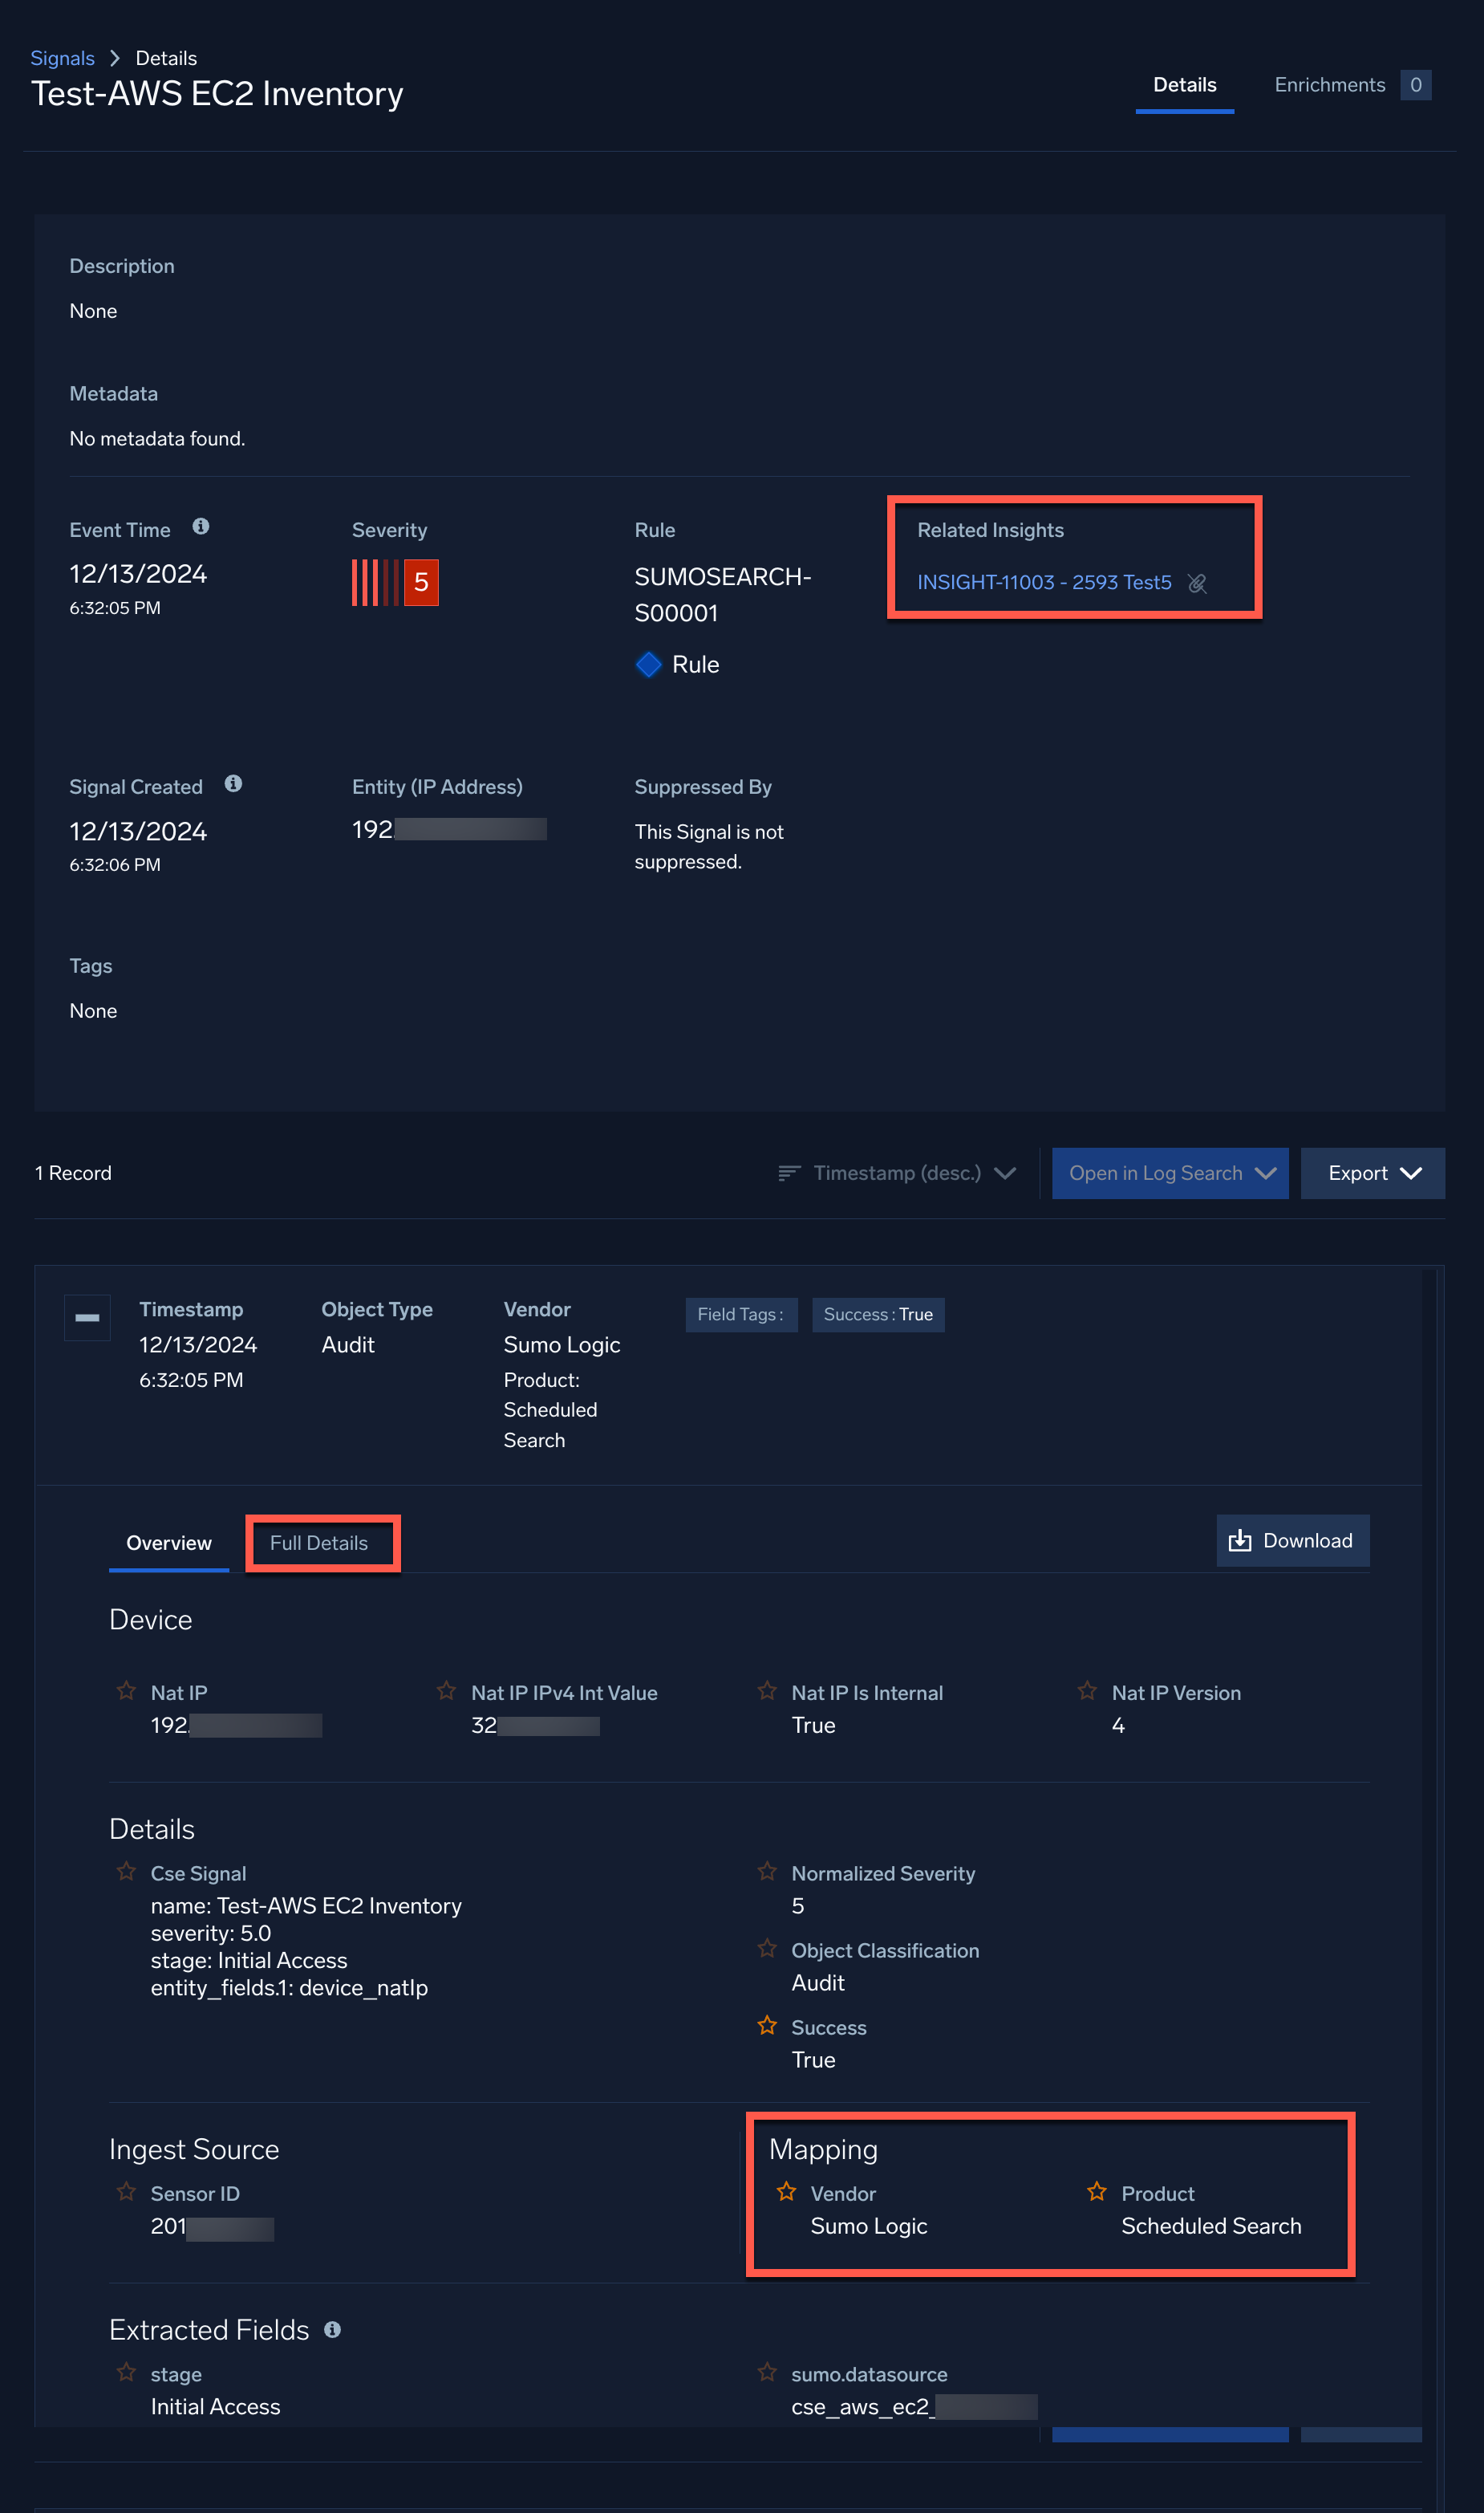Go back to Signals via breadcrumb

click(x=62, y=58)
